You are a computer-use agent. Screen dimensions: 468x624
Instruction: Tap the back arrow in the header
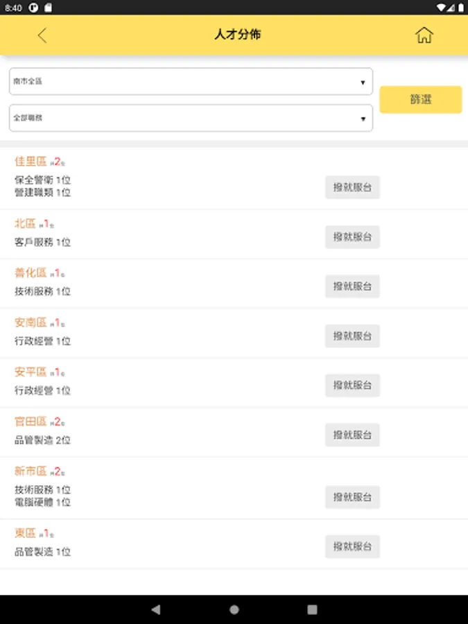pyautogui.click(x=42, y=35)
